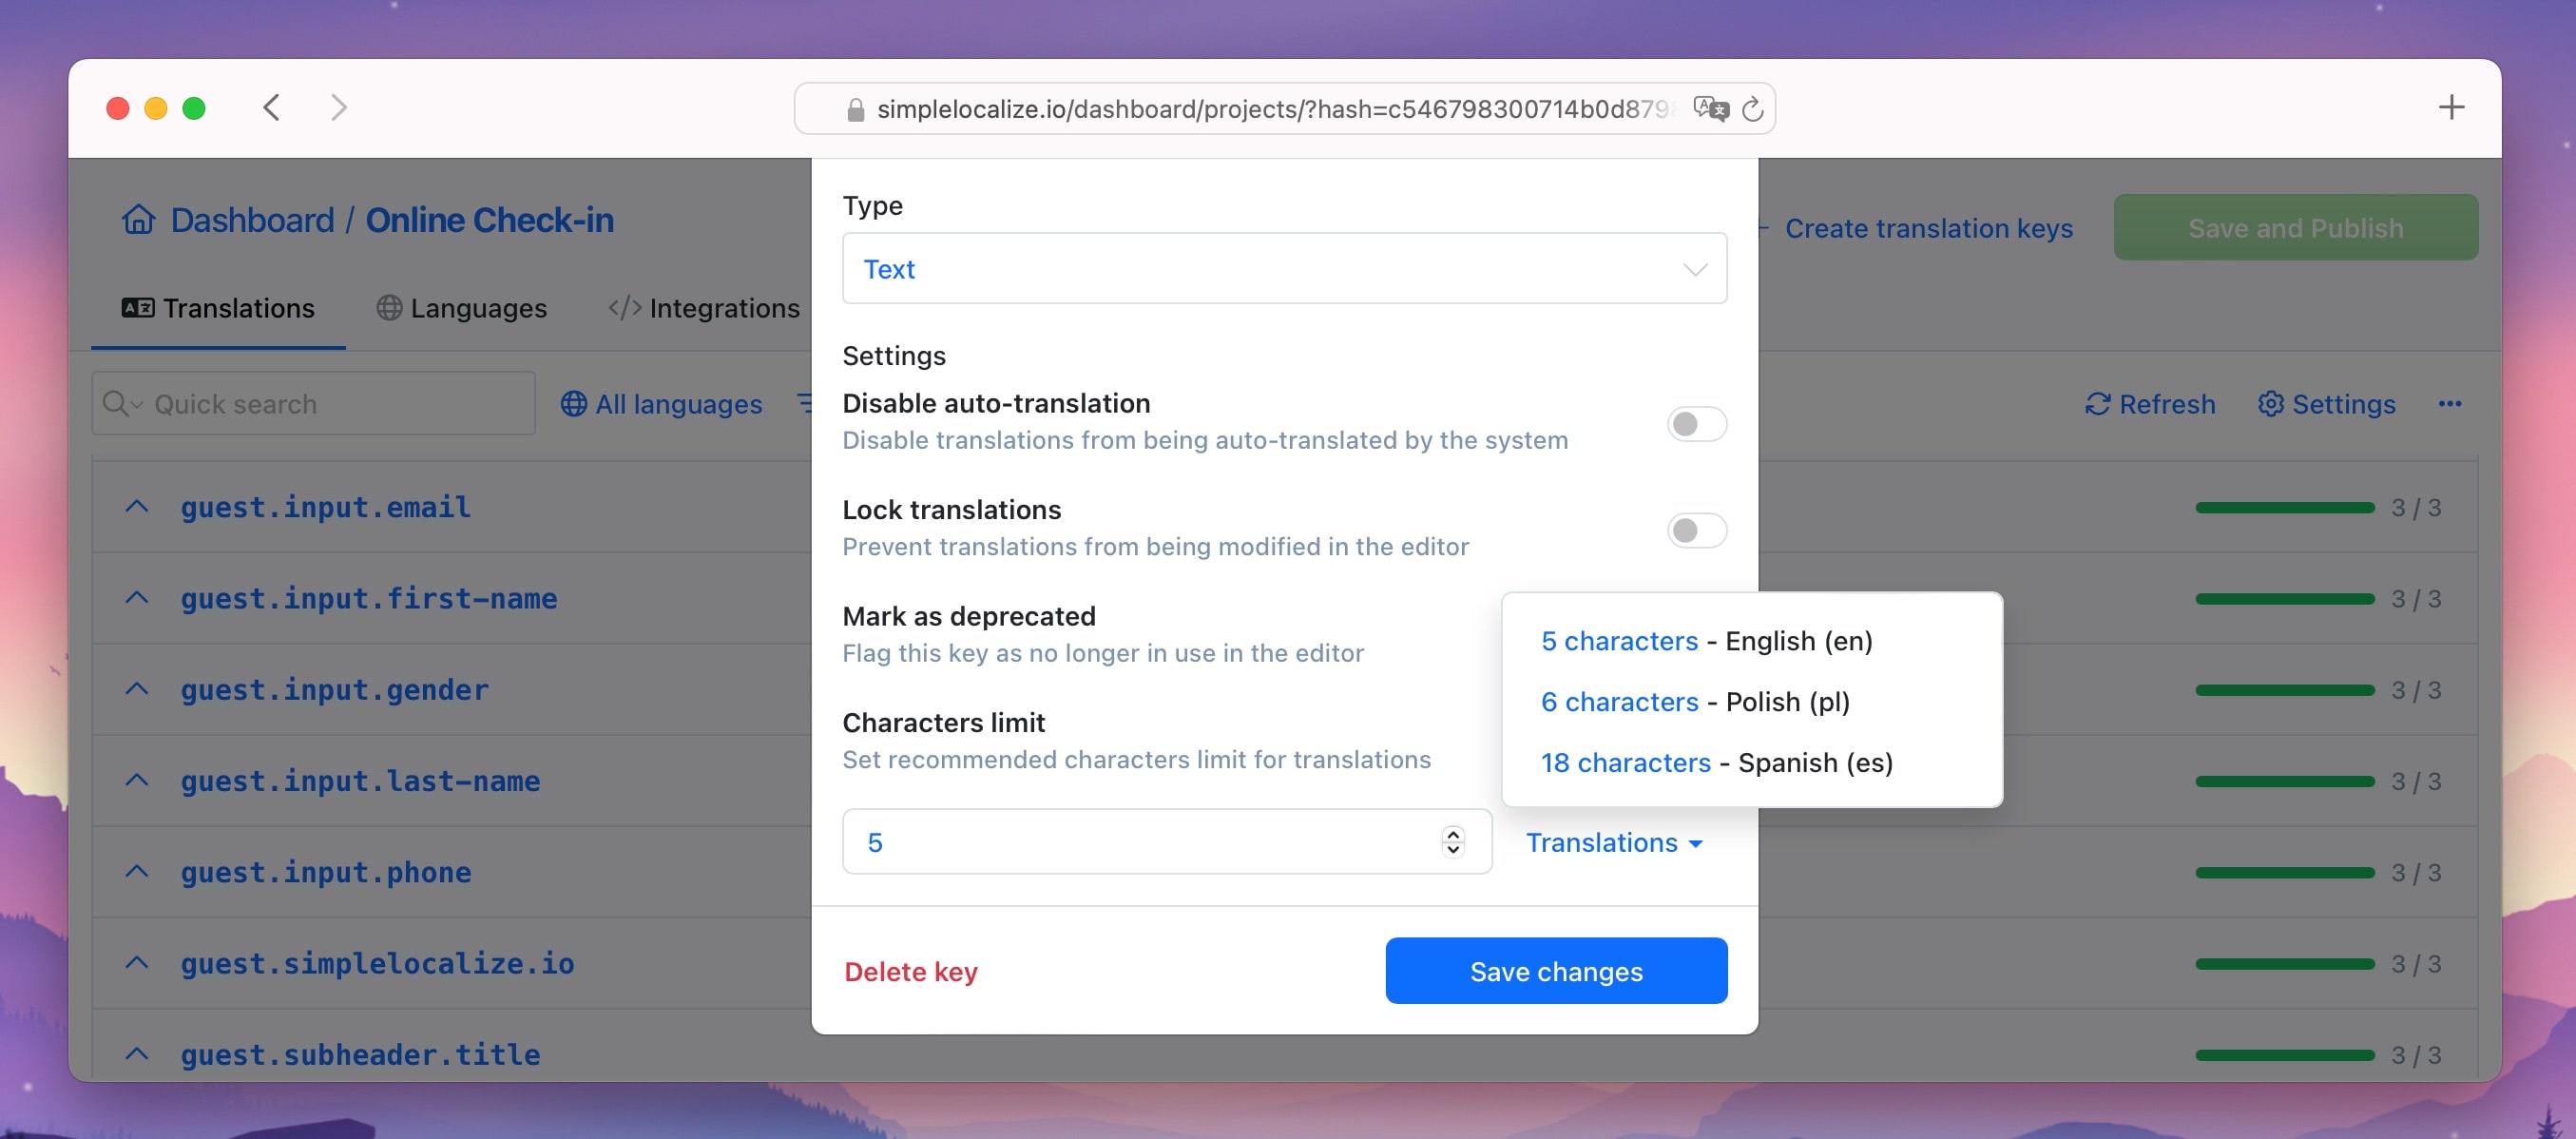Click the Refresh icon in editor toolbar
The width and height of the screenshot is (2576, 1139).
point(2097,404)
